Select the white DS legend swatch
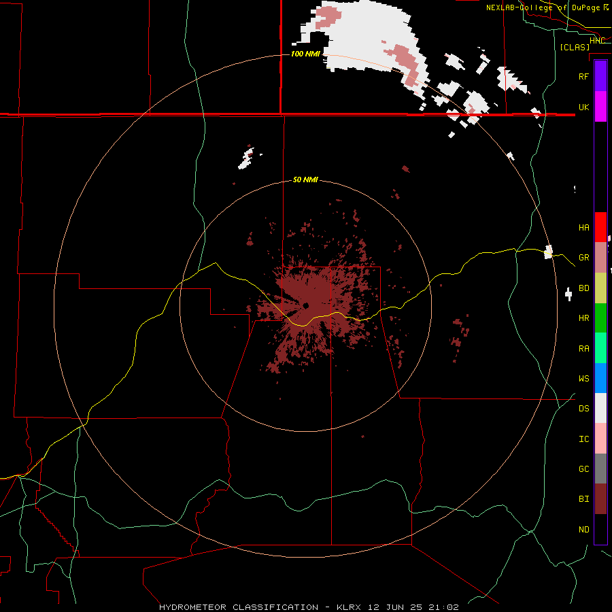 [600, 408]
